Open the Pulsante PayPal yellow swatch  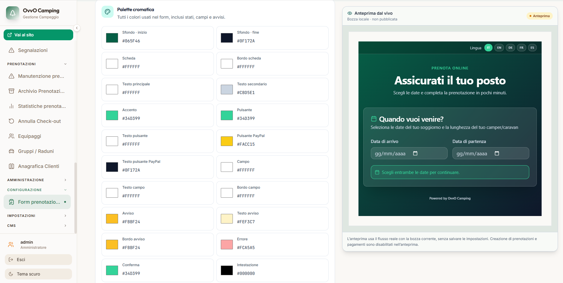(x=227, y=141)
